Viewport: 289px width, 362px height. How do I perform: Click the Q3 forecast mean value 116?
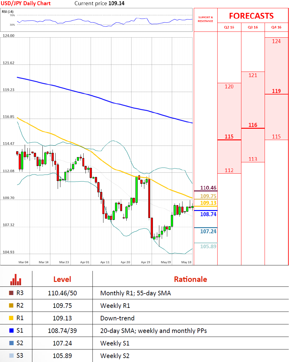pyautogui.click(x=253, y=125)
